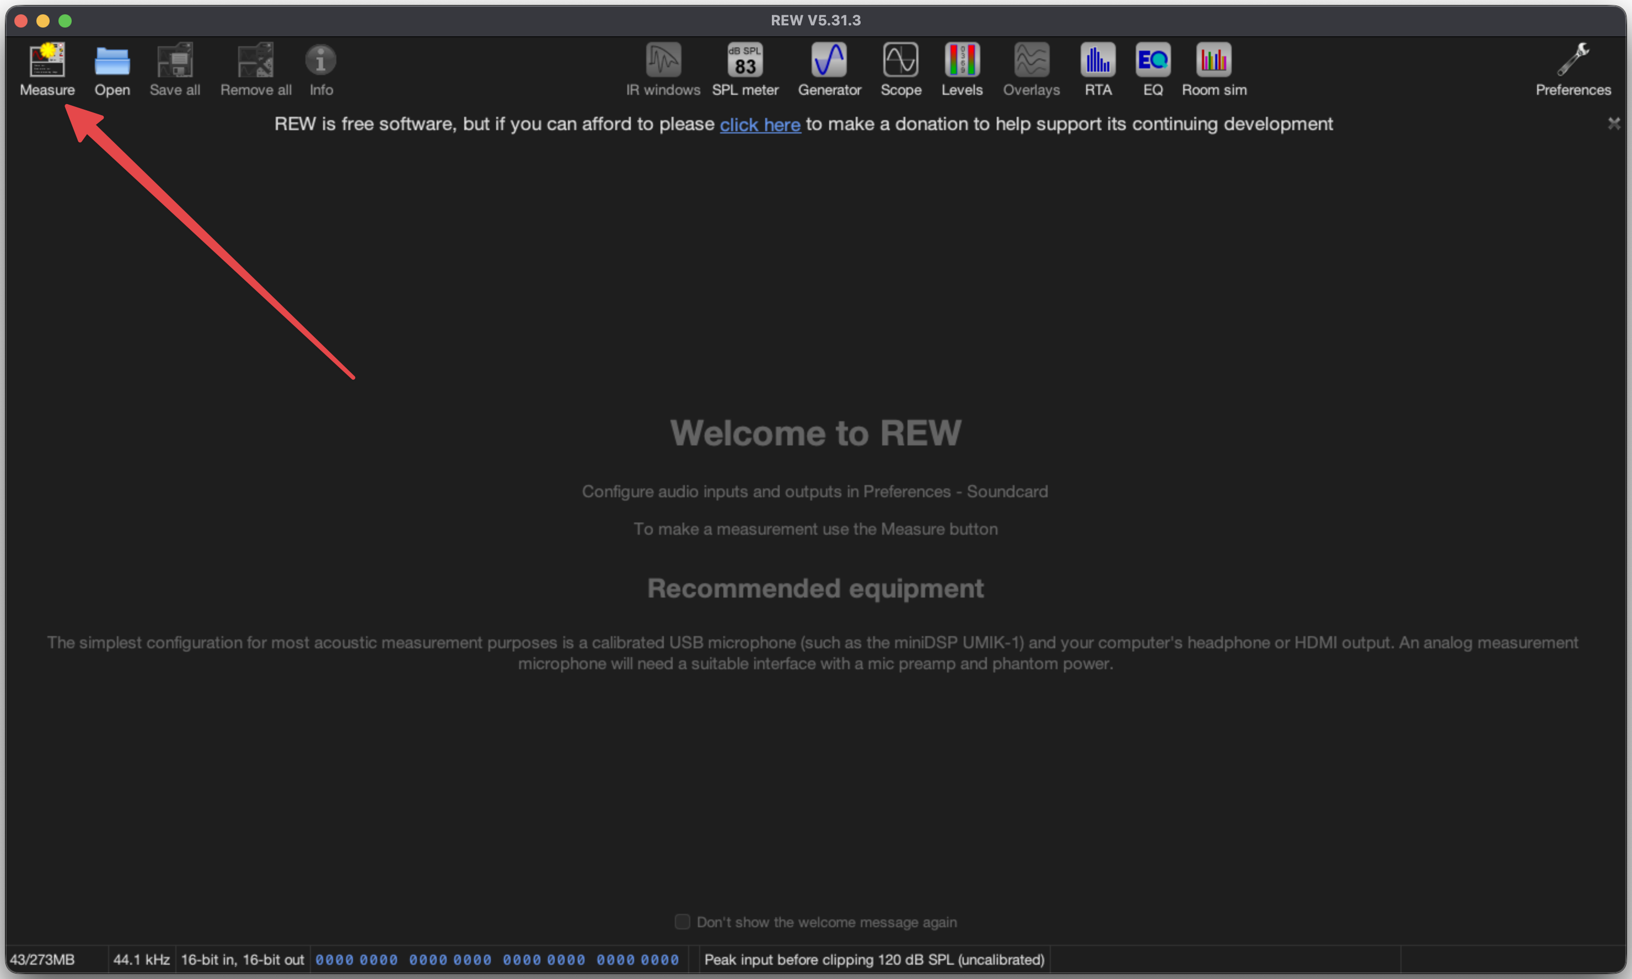Open the Overlays window
The width and height of the screenshot is (1632, 979).
[x=1031, y=69]
